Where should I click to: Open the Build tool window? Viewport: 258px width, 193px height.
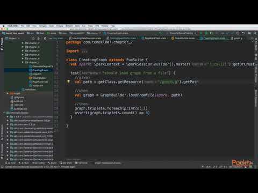coord(52,163)
